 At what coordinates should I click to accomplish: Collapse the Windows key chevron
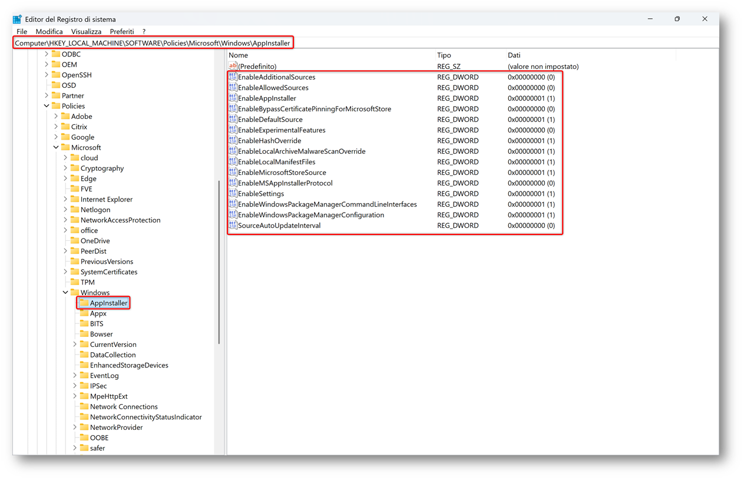click(65, 293)
